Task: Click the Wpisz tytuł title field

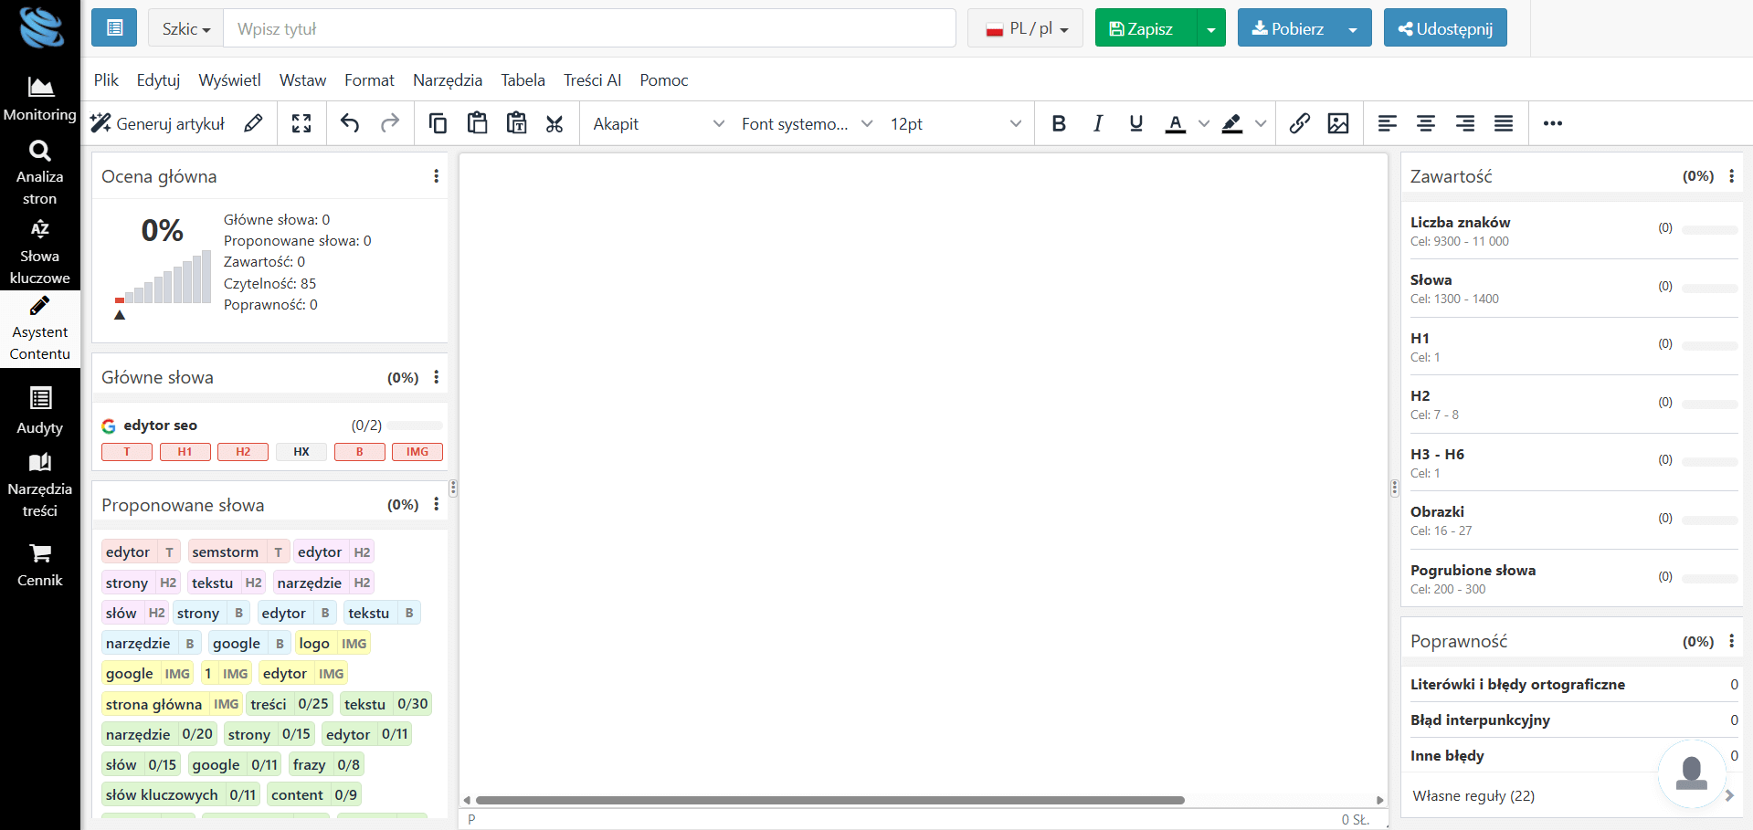Action: coord(589,28)
